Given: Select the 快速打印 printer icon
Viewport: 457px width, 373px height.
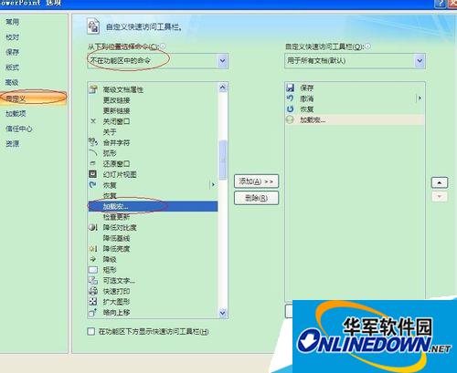Looking at the screenshot, I should 93,291.
